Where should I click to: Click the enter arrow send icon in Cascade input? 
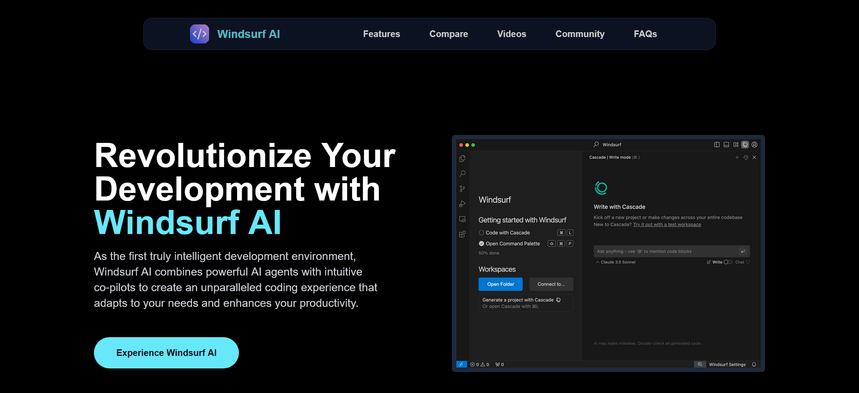click(743, 251)
